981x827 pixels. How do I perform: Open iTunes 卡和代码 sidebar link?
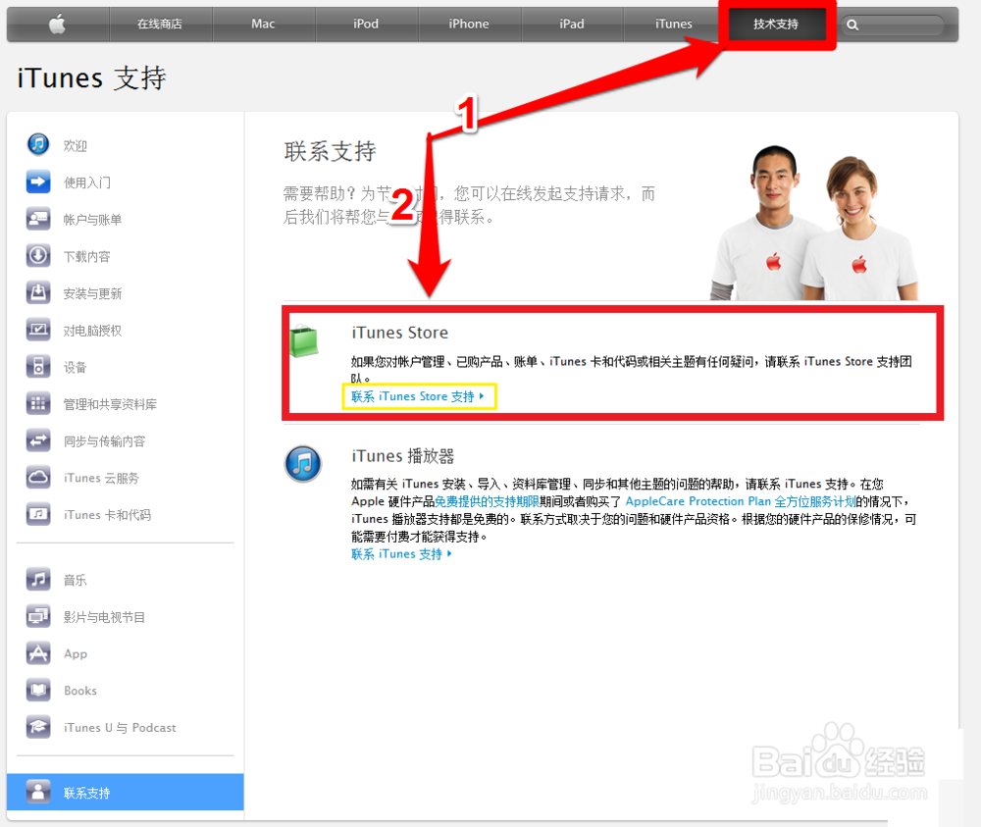point(108,515)
